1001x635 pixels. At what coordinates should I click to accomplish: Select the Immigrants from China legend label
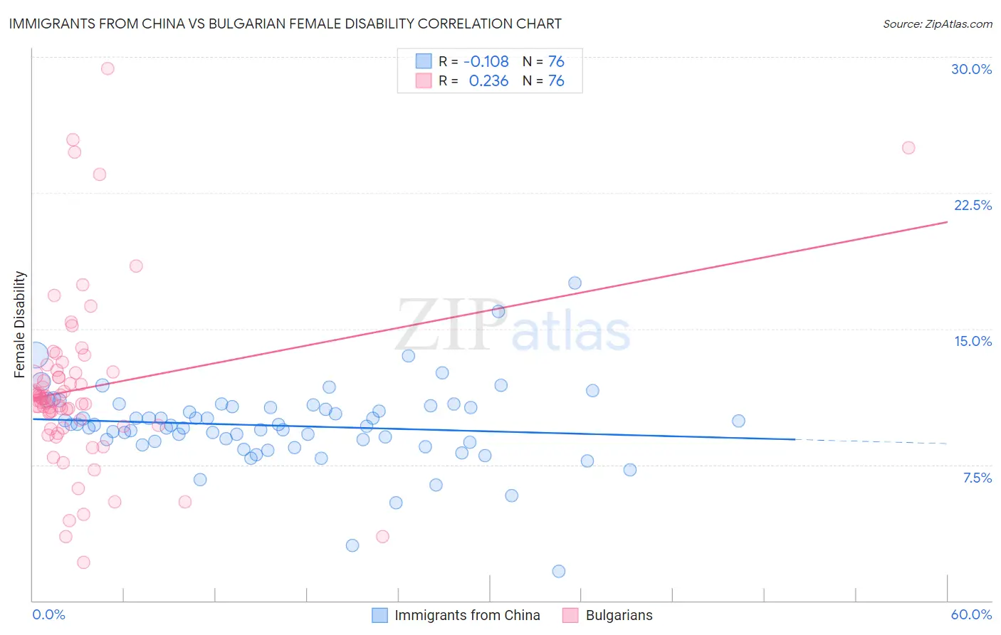(x=467, y=615)
